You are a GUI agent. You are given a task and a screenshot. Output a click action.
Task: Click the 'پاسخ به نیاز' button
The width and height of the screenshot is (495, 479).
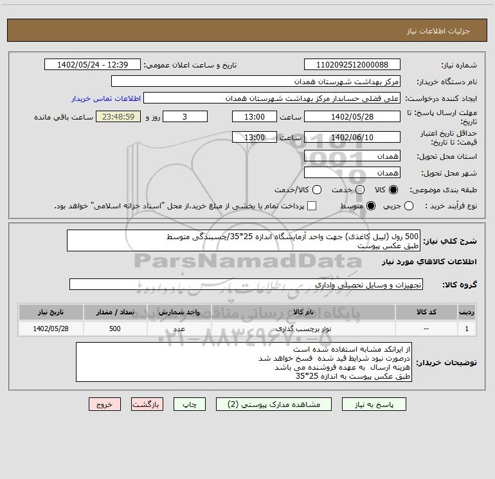tap(373, 404)
